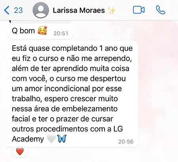Tap the back chevron arrow

pos(7,10)
